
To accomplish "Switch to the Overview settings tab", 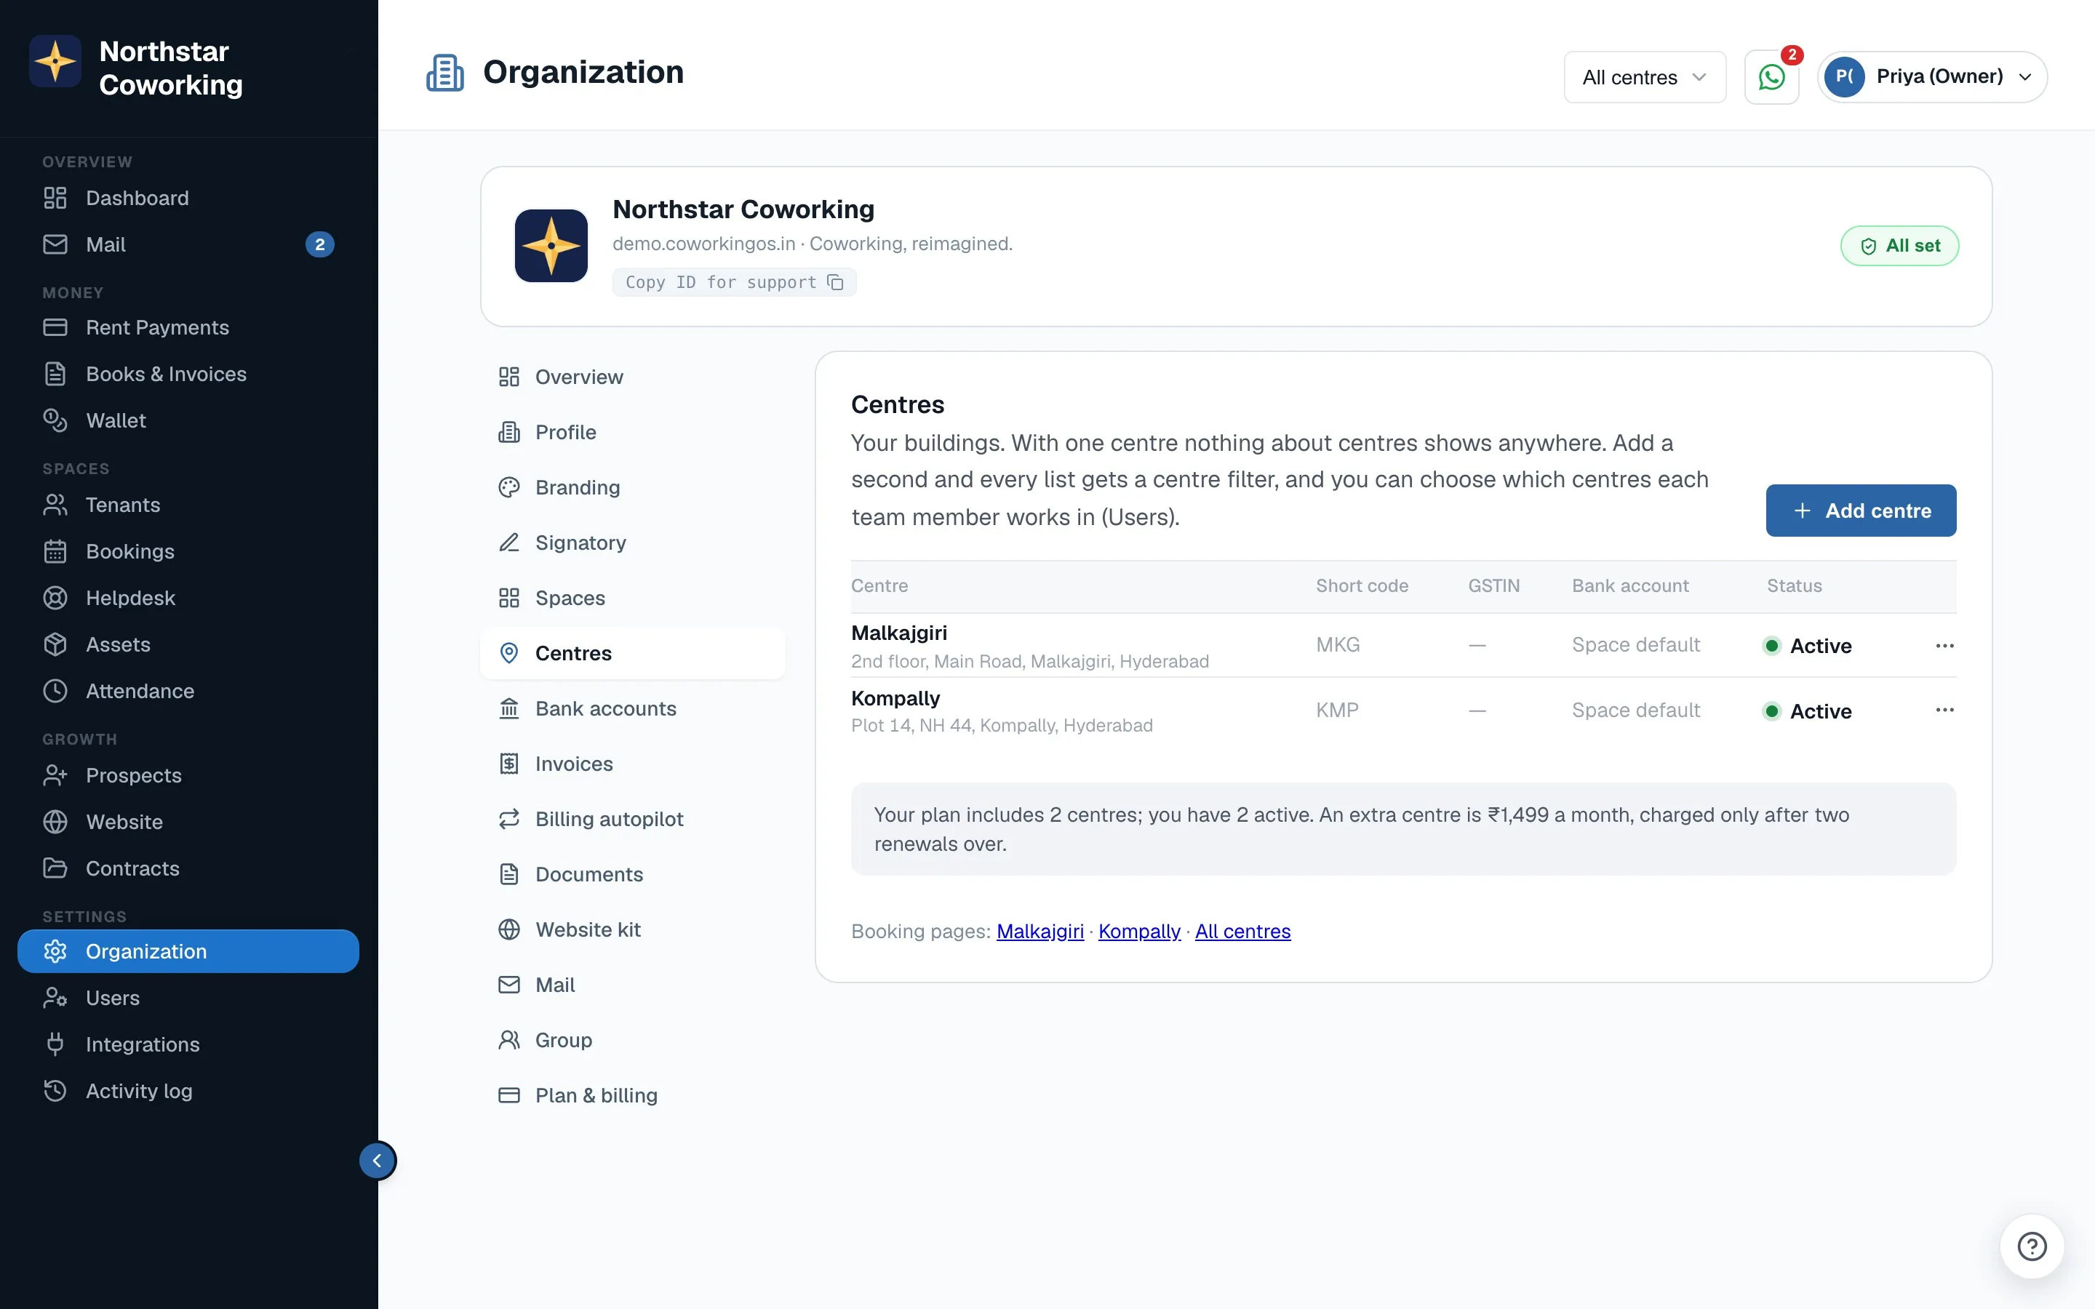I will pos(633,377).
